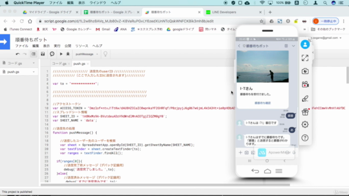This screenshot has width=349, height=196.
Task: Select コード.gs file in the sidebar
Action: (15, 63)
